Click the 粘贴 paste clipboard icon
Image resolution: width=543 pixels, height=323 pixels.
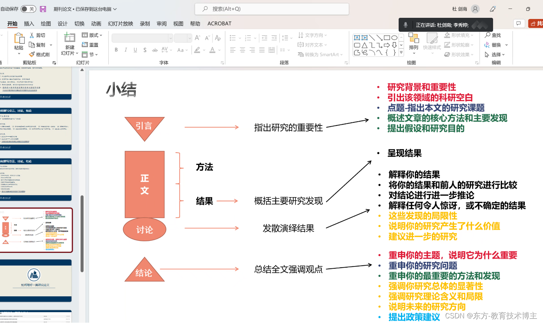click(19, 38)
